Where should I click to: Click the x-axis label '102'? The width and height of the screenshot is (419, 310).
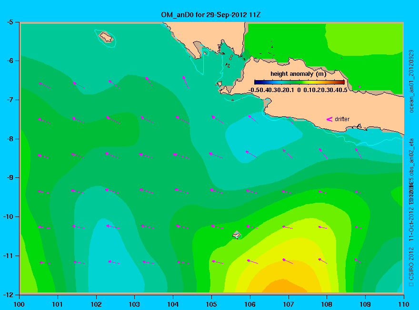tap(96, 304)
